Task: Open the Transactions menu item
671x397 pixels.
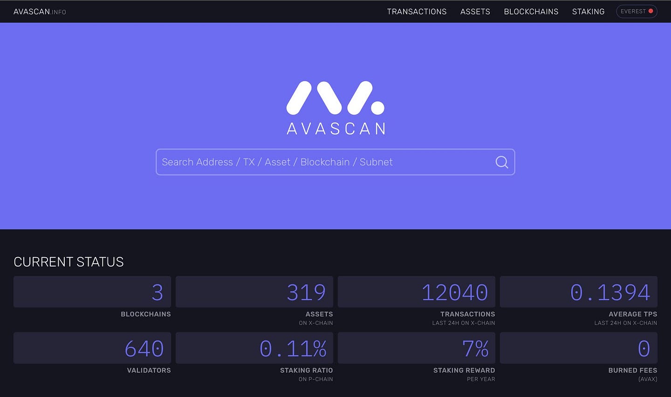Action: 417,12
